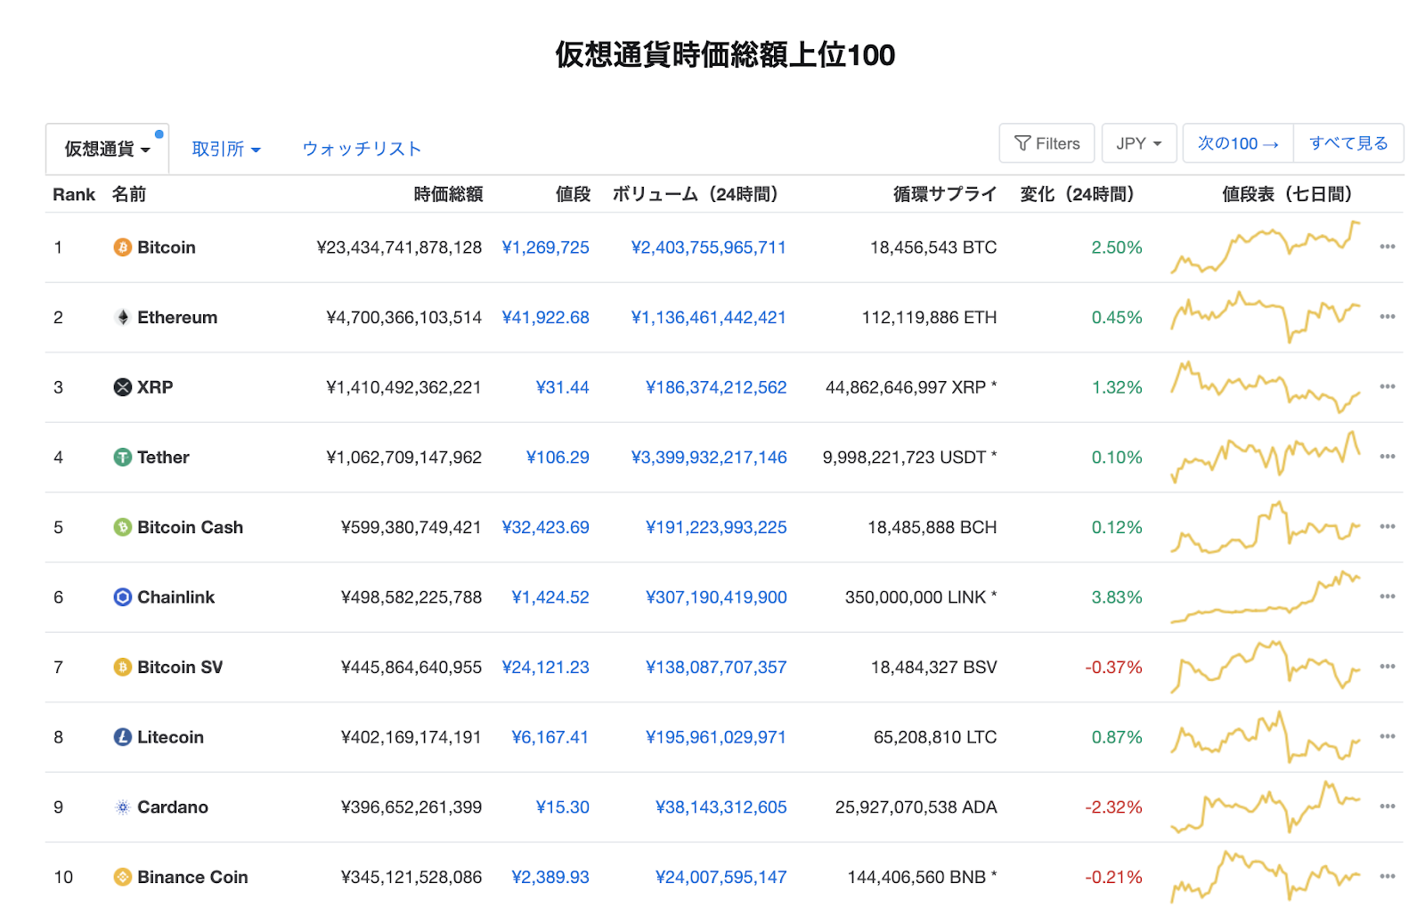Image resolution: width=1425 pixels, height=908 pixels.
Task: Open Bitcoin seven-day price chart
Action: coord(1266,247)
